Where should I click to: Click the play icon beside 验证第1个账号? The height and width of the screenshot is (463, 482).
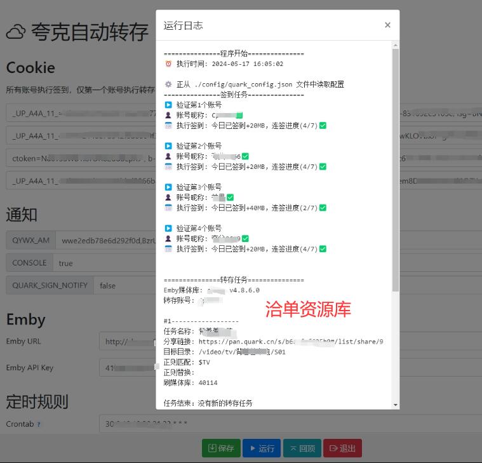(x=168, y=105)
